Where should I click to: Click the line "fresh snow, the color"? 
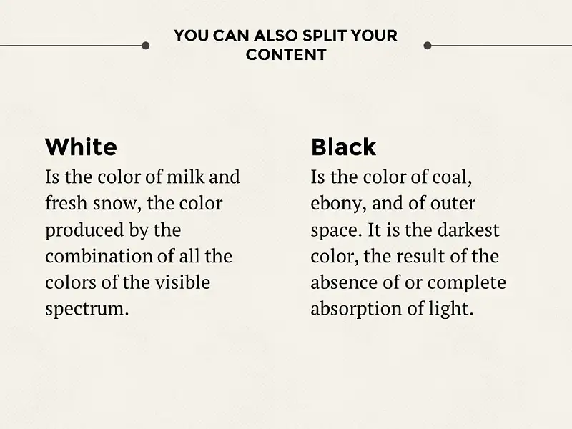[x=134, y=204]
